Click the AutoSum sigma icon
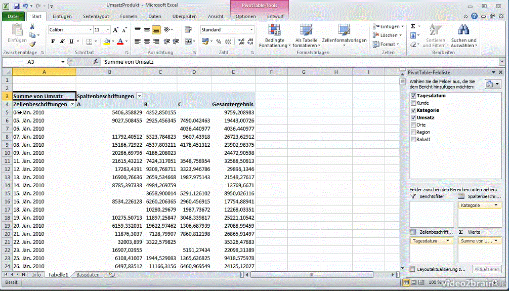The image size is (509, 291). pos(413,27)
